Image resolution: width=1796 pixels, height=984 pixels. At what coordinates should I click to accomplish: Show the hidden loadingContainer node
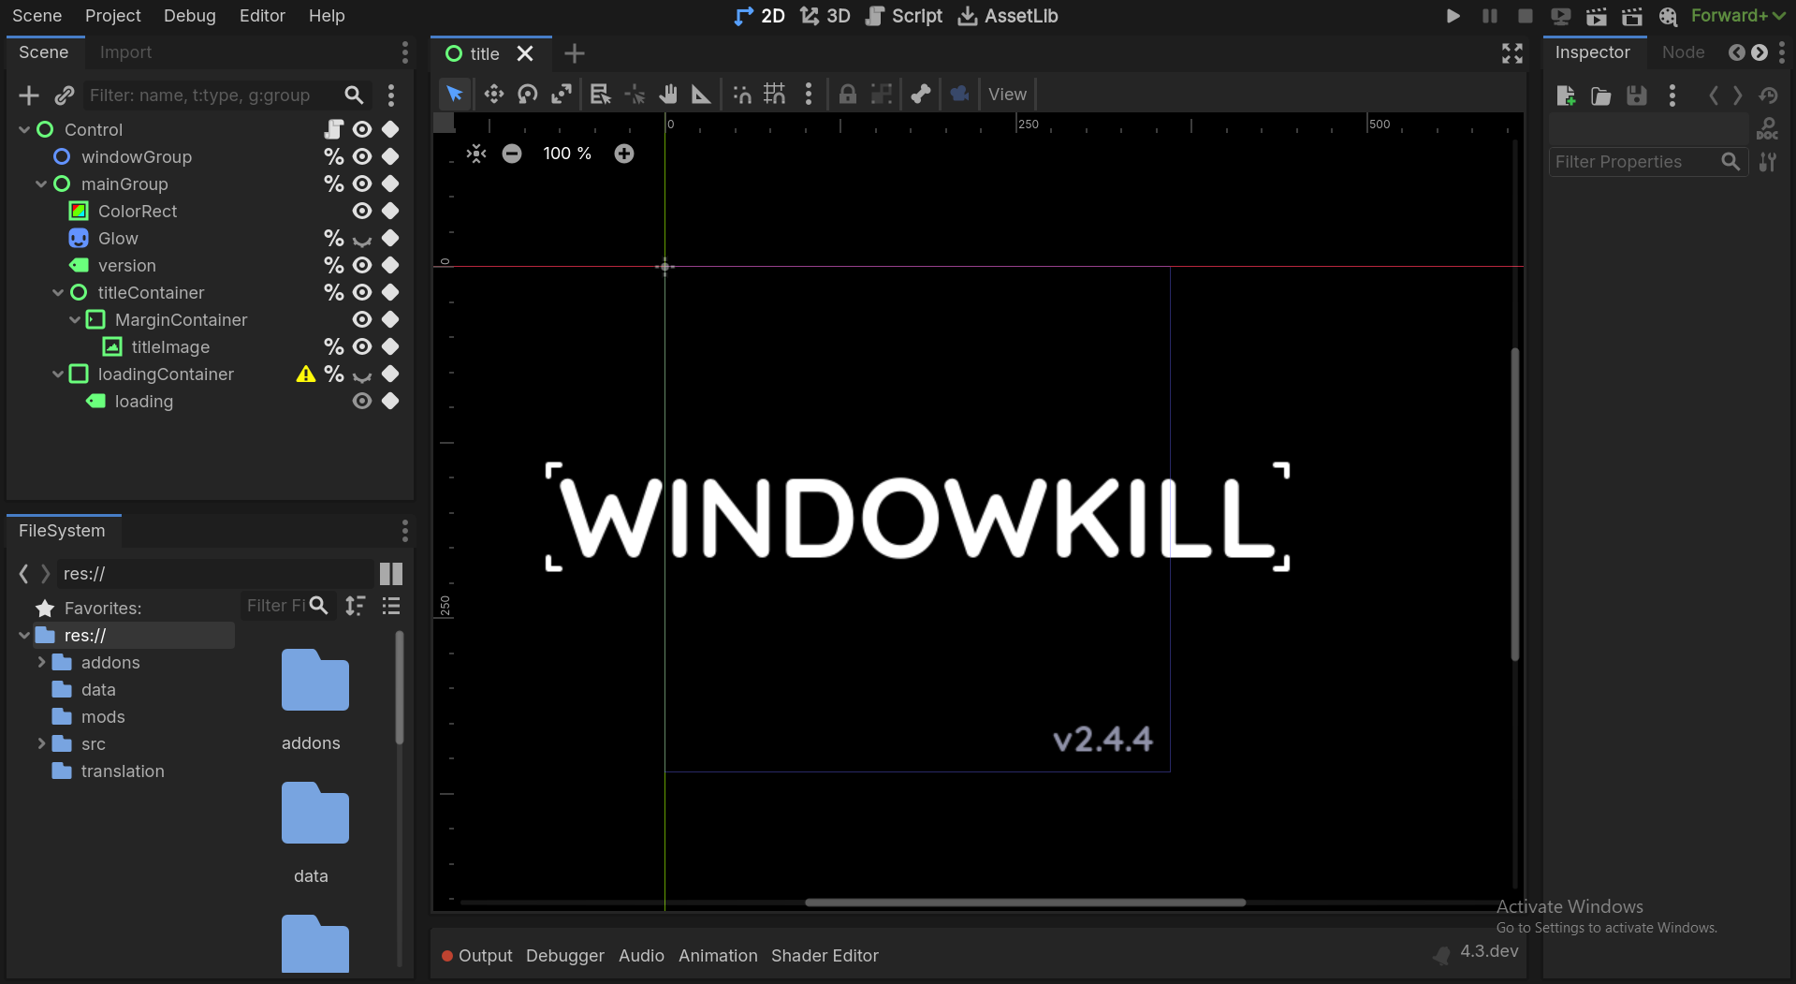pos(362,375)
